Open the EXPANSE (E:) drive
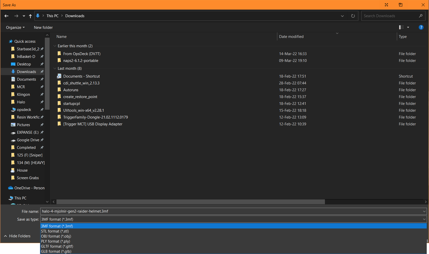The width and height of the screenshot is (429, 254). click(28, 132)
